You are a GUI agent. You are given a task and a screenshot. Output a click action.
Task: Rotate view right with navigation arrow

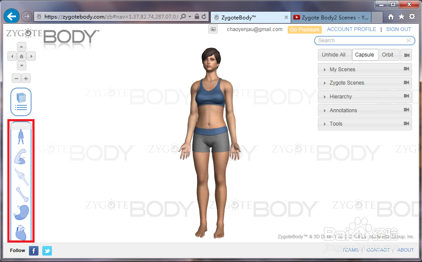[x=31, y=56]
